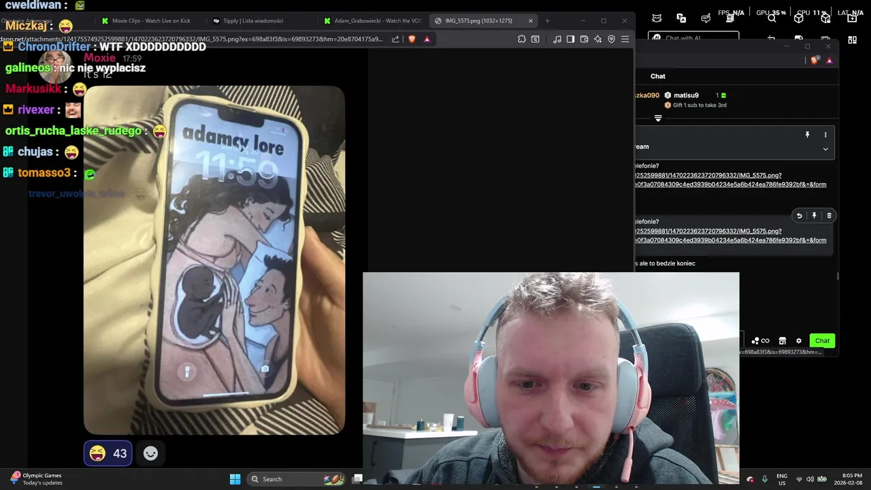The height and width of the screenshot is (490, 871).
Task: Add a reaction with the smiley button
Action: click(x=150, y=453)
